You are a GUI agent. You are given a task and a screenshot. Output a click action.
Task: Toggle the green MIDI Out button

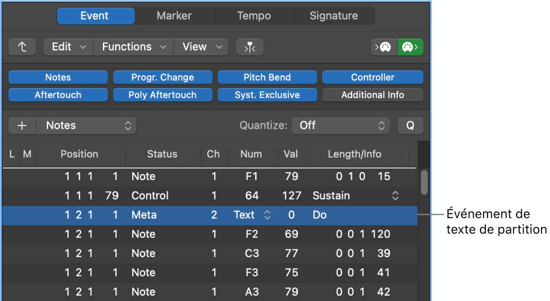[410, 47]
